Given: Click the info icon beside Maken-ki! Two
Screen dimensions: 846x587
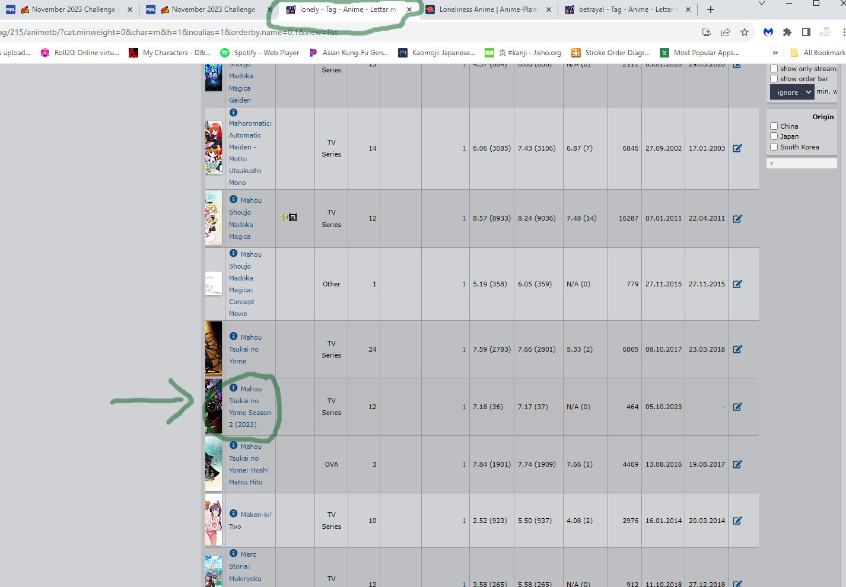Looking at the screenshot, I should [234, 513].
